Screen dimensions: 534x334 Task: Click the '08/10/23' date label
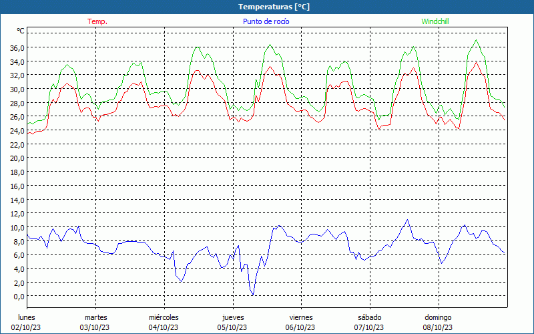pyautogui.click(x=438, y=327)
